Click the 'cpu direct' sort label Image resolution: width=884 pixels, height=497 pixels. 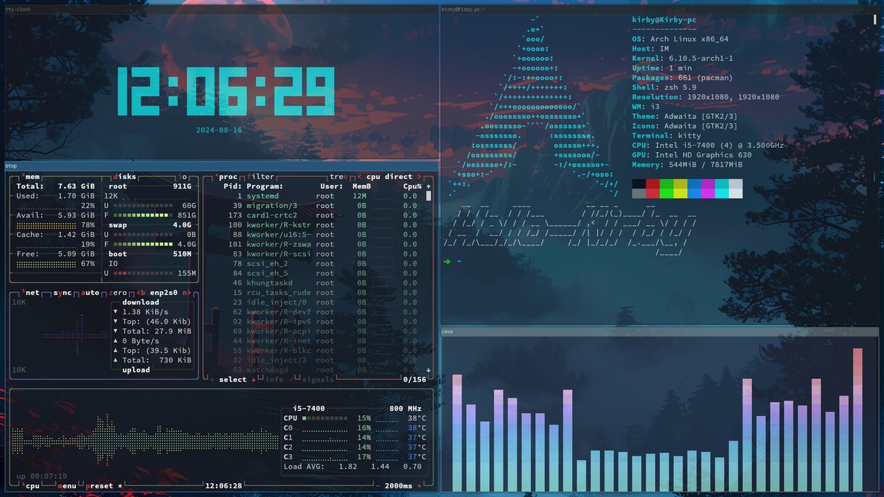[x=389, y=176]
